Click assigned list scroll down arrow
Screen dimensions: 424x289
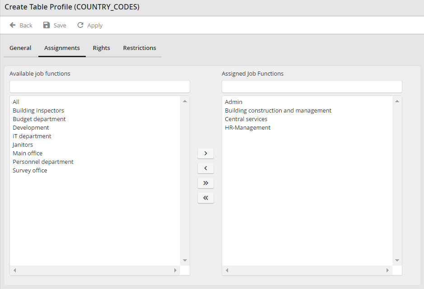(x=397, y=261)
